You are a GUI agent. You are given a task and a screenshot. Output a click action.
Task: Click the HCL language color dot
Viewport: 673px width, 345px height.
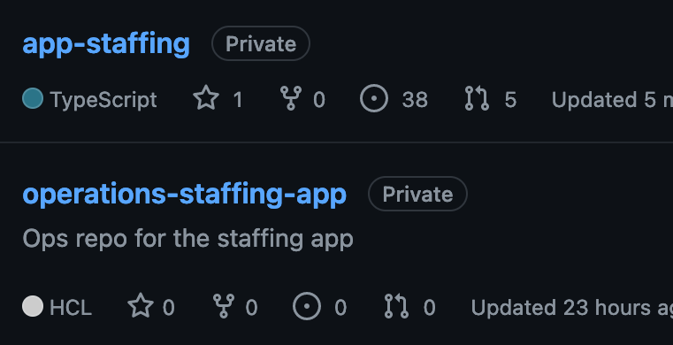[x=33, y=306]
